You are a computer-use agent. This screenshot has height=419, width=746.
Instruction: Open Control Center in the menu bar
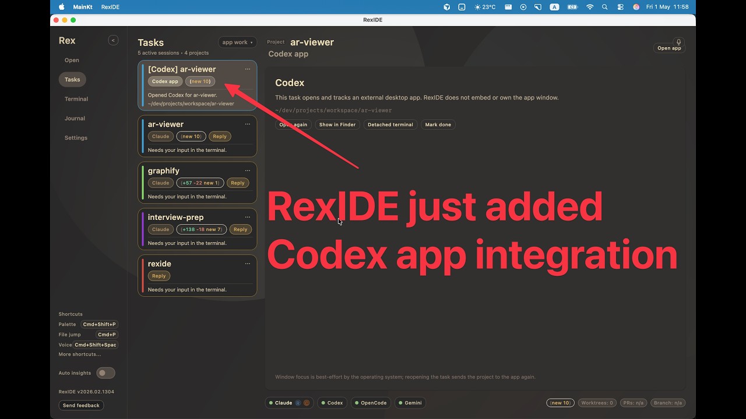pos(620,7)
